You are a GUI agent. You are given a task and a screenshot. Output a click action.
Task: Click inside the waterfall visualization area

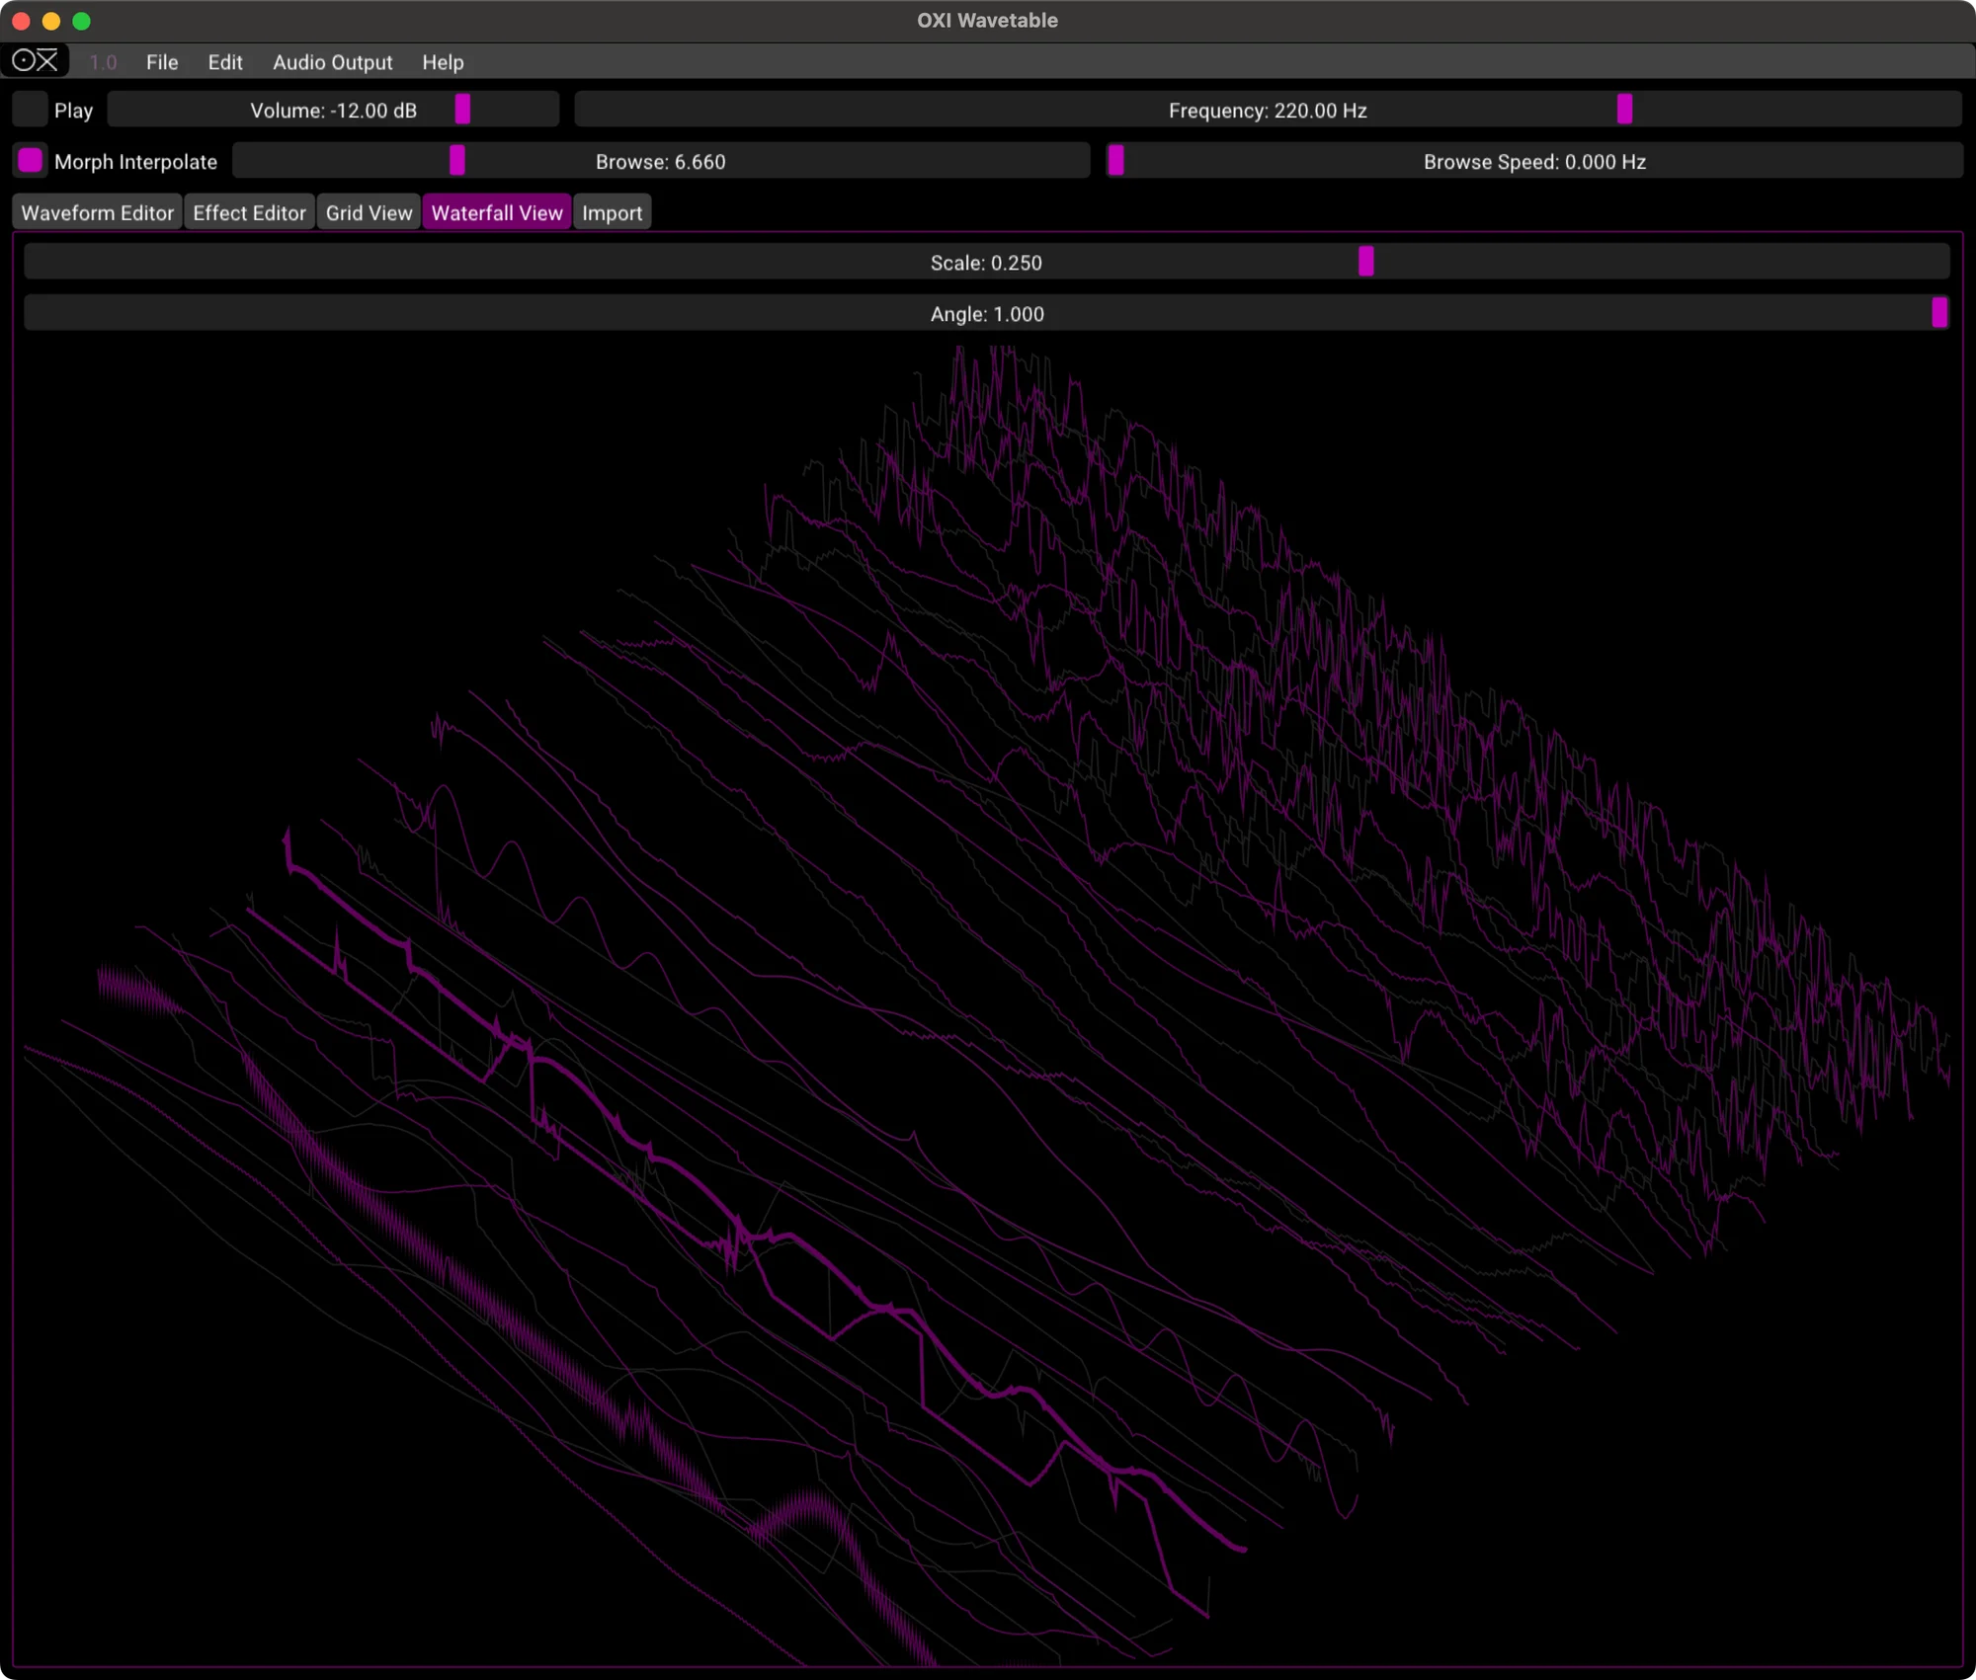pyautogui.click(x=988, y=988)
